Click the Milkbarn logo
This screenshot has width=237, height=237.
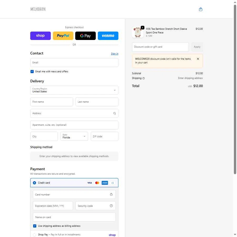point(38,9)
